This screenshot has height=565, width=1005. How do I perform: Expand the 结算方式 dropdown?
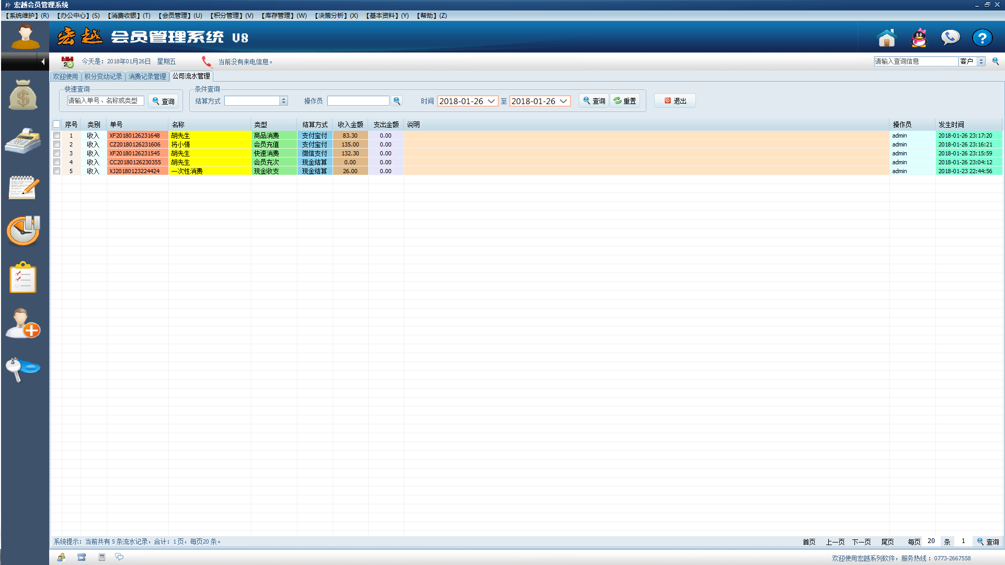(x=283, y=101)
